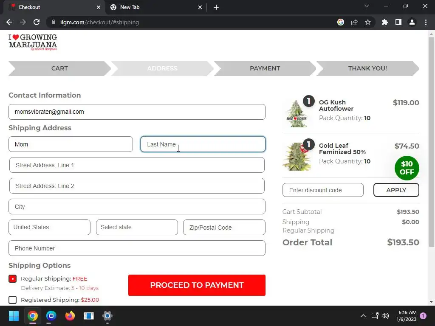This screenshot has width=435, height=326.
Task: Open Chrome's three-dot menu
Action: coord(426,22)
